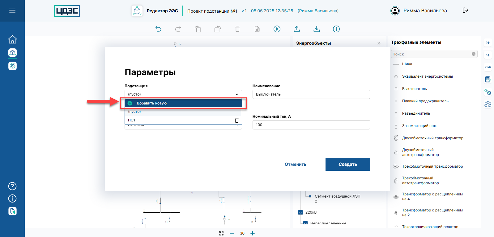Click the logout icon next to the user name
494x237 pixels.
click(466, 10)
